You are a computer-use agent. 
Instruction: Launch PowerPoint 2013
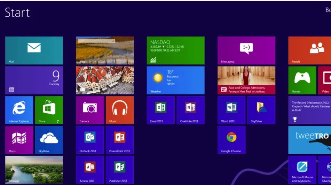120,140
